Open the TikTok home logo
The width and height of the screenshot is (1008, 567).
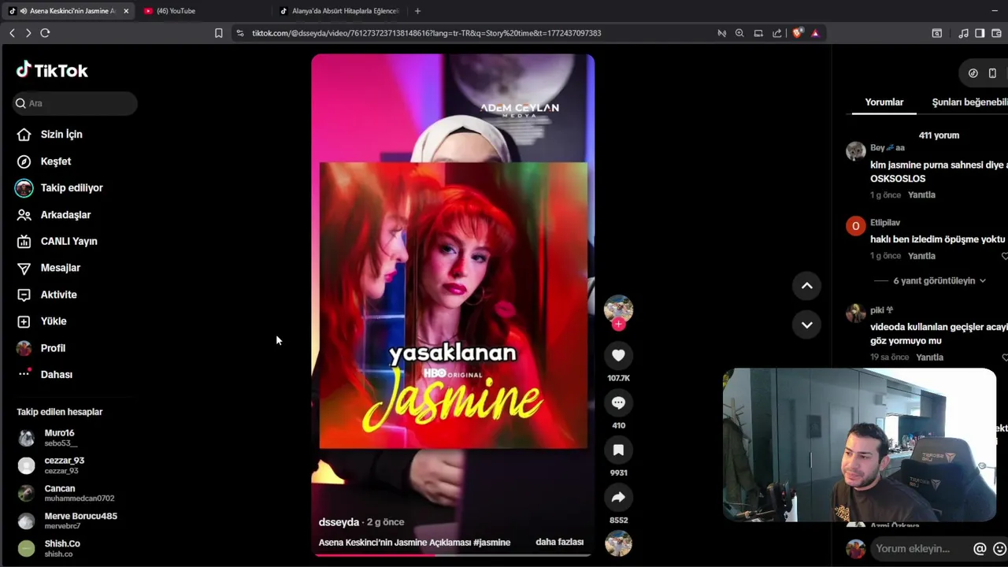[x=52, y=70]
